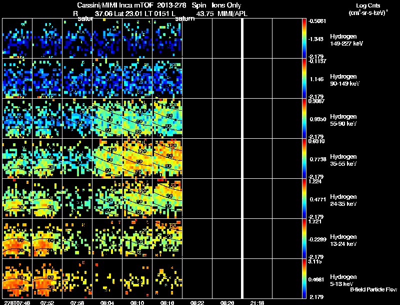Viewport: 400px width, 305px height.
Task: Click the '08:10' time axis label
Action: click(x=137, y=302)
